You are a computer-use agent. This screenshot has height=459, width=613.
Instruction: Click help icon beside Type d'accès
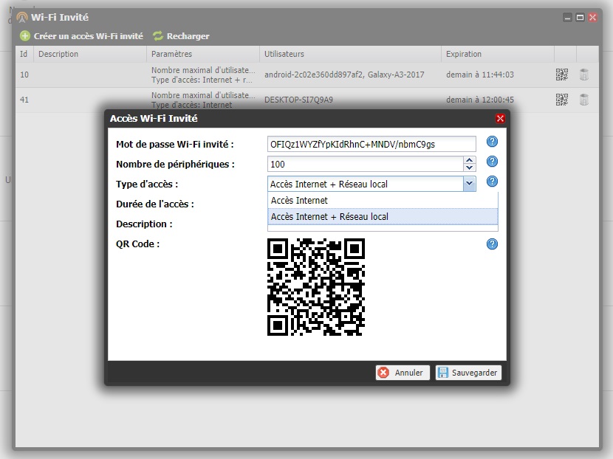point(492,182)
